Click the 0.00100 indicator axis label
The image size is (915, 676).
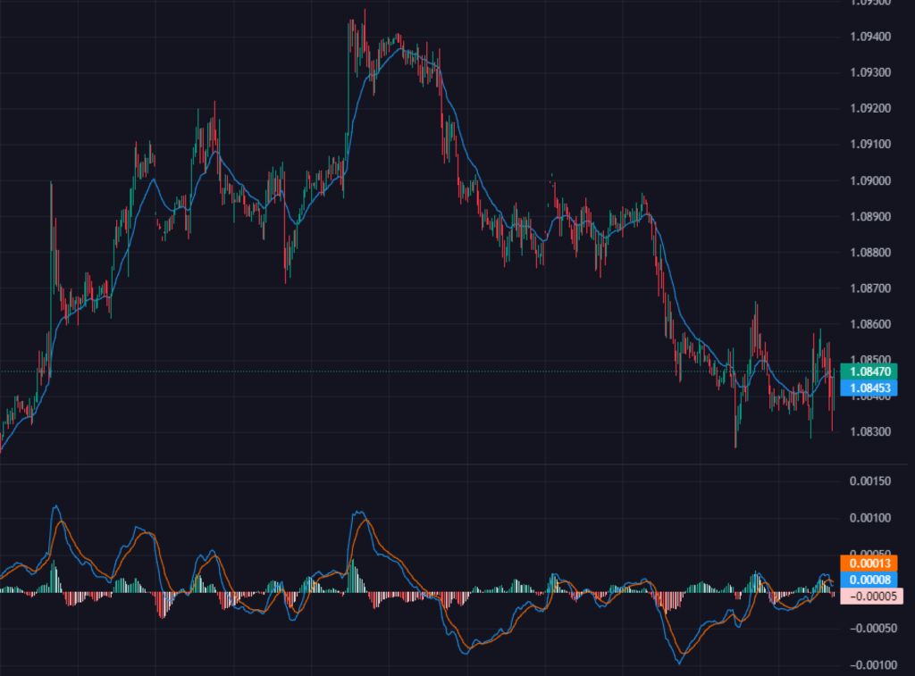tap(869, 518)
